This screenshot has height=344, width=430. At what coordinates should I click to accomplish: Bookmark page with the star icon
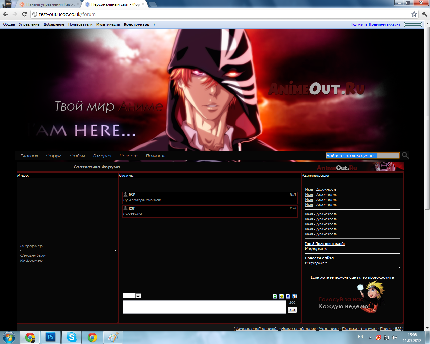click(414, 14)
